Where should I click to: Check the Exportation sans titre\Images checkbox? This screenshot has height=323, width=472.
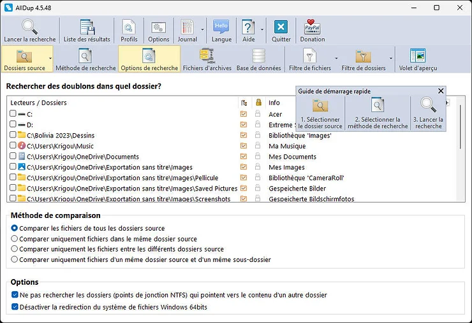coord(13,166)
